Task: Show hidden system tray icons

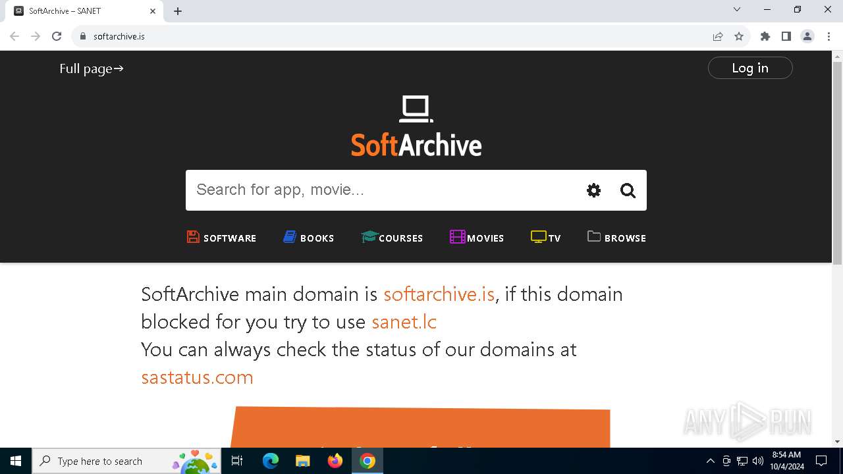Action: (x=710, y=461)
